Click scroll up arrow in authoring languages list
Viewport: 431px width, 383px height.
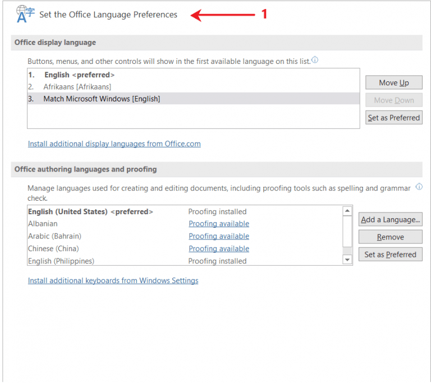coord(347,211)
